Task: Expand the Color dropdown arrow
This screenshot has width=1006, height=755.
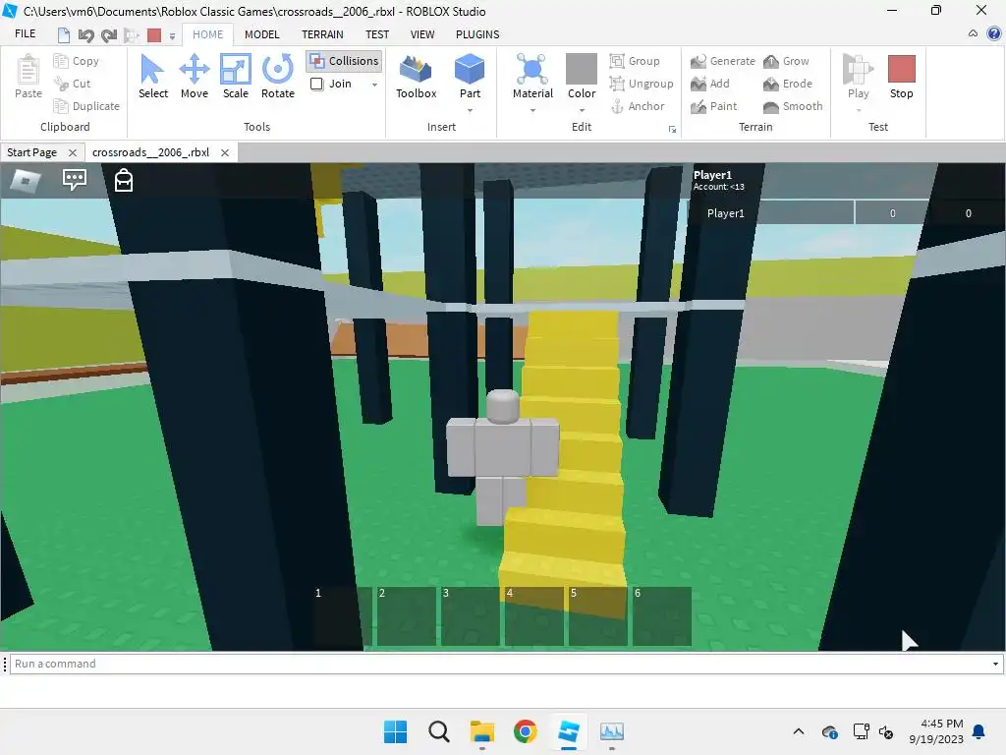Action: pyautogui.click(x=582, y=110)
